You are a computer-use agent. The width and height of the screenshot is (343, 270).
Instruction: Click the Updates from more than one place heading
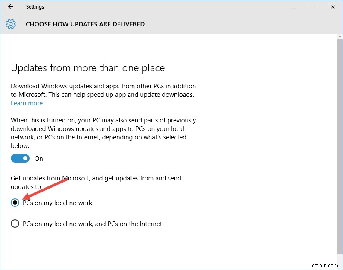click(88, 68)
